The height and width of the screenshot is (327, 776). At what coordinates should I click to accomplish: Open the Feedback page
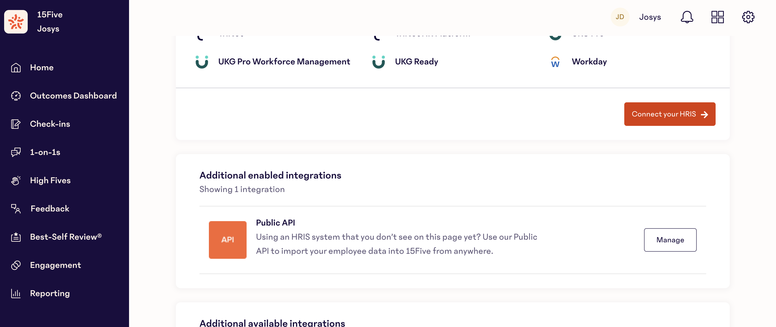50,208
